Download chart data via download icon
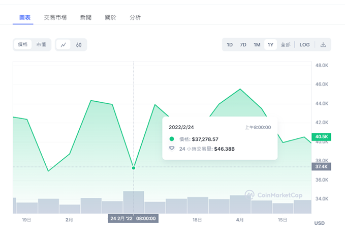Viewport: 345px width, 229px height. [x=323, y=45]
